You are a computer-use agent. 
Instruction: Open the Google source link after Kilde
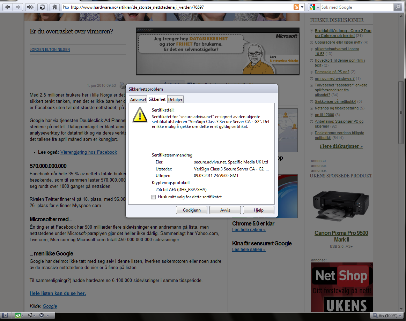pyautogui.click(x=50, y=306)
